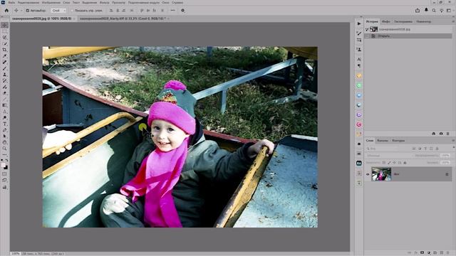Image resolution: width=456 pixels, height=256 pixels.
Task: Open workspace switcher at top right
Action: click(449, 11)
